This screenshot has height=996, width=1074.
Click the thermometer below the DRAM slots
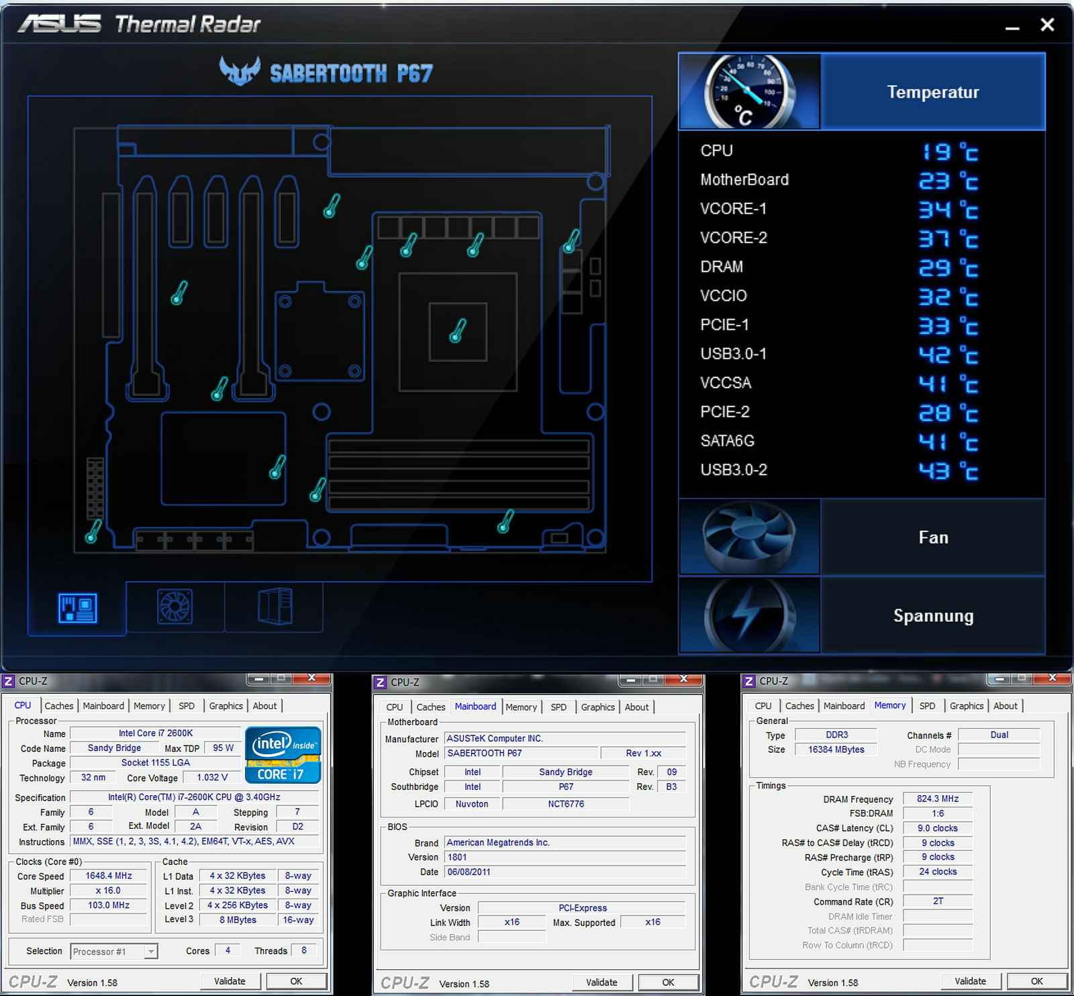[x=505, y=521]
